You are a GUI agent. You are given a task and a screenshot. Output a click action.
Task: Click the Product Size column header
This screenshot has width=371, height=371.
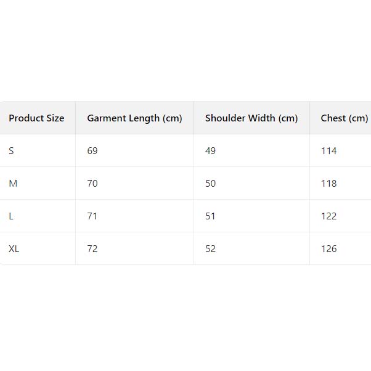(36, 118)
